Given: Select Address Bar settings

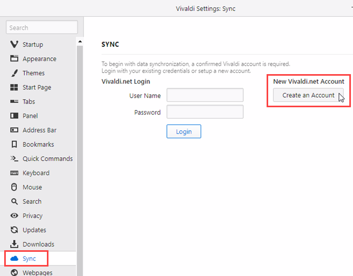Looking at the screenshot, I should click(38, 130).
